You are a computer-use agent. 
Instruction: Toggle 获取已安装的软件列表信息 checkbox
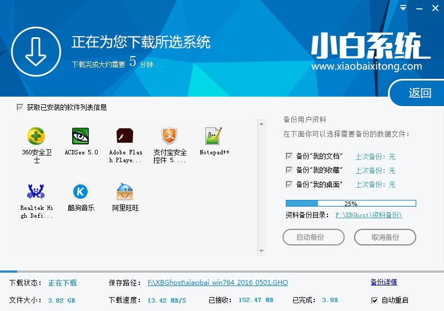click(20, 107)
